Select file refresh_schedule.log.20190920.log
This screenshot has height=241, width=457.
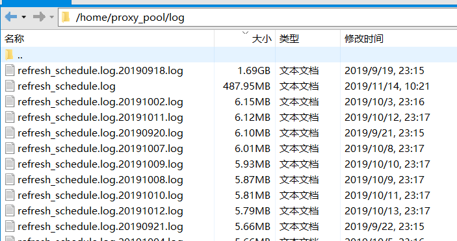(100, 133)
